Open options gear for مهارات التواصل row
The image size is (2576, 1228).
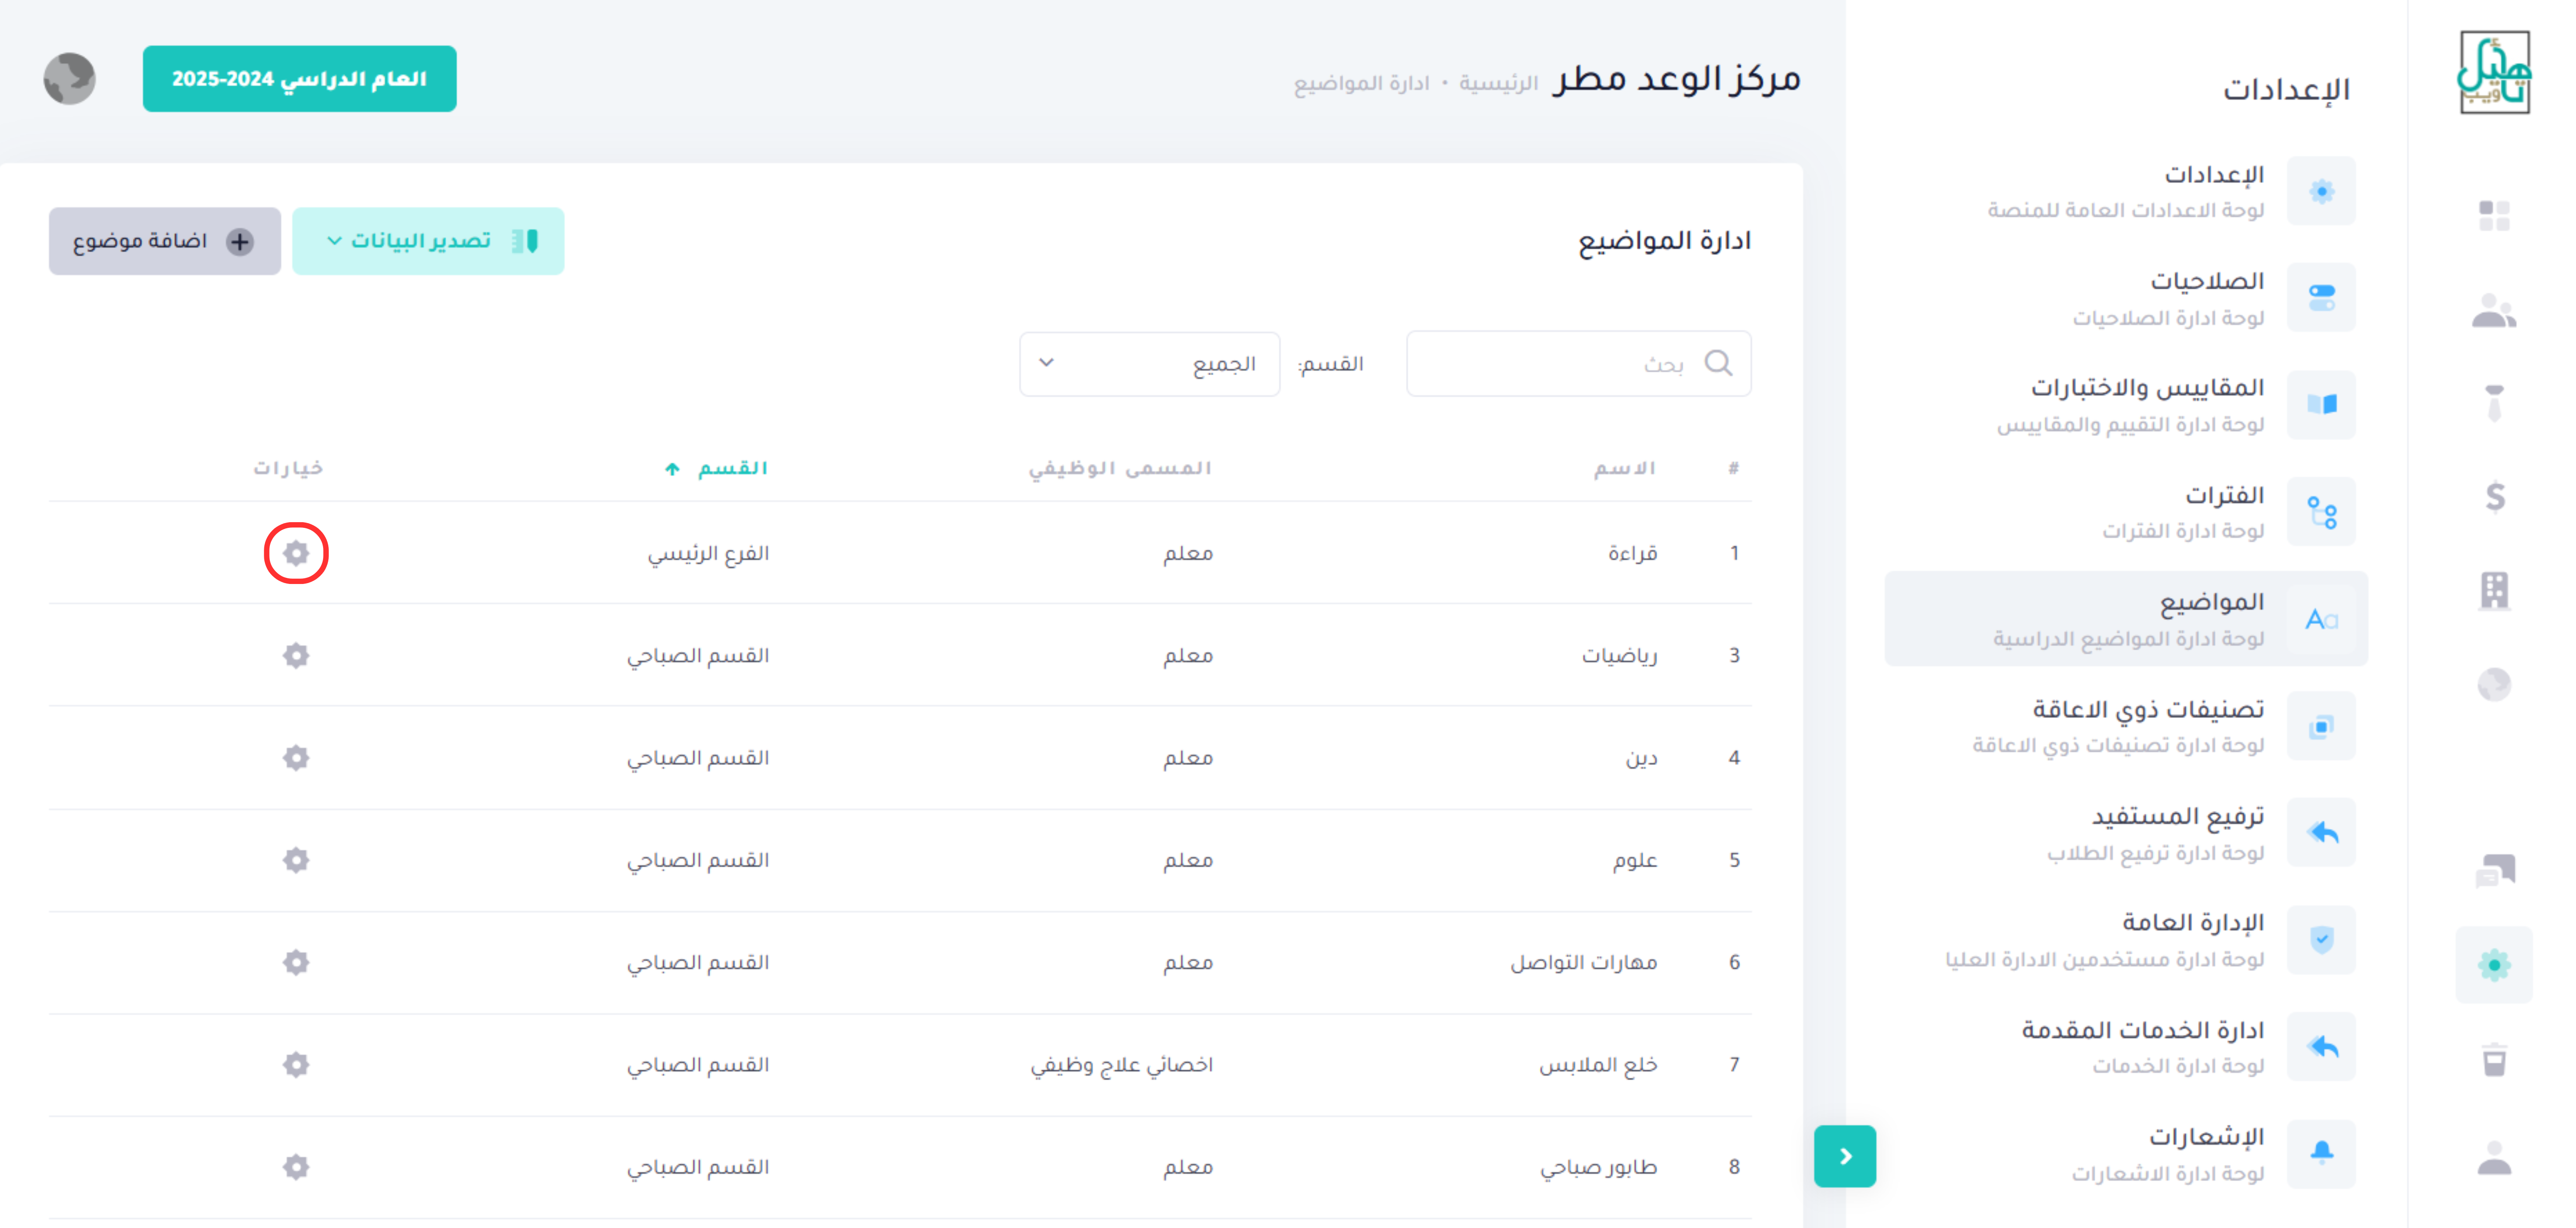[296, 962]
